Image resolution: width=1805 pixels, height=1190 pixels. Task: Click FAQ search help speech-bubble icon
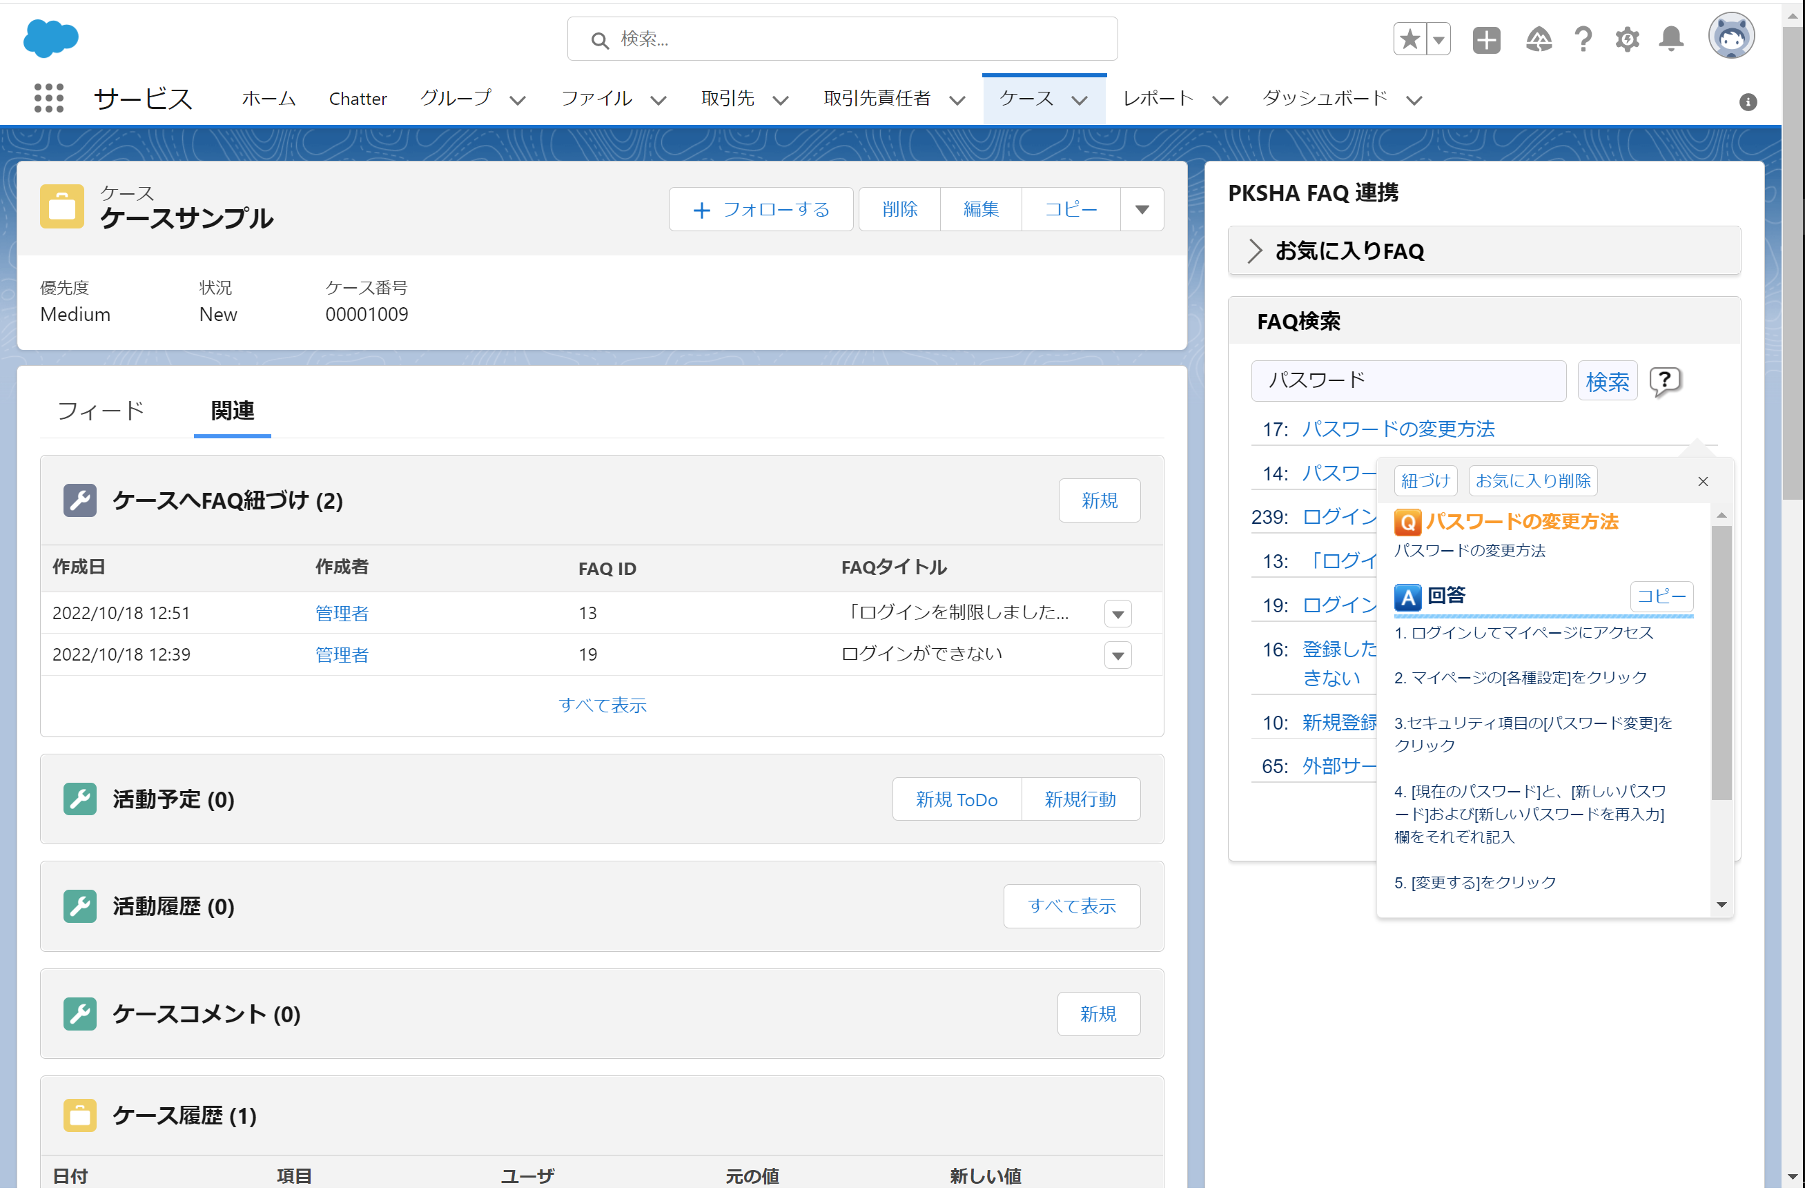(x=1665, y=381)
